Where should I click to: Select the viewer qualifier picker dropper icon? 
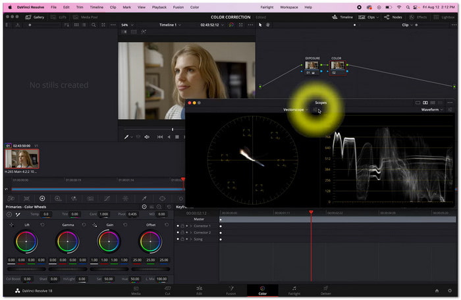[x=126, y=137]
